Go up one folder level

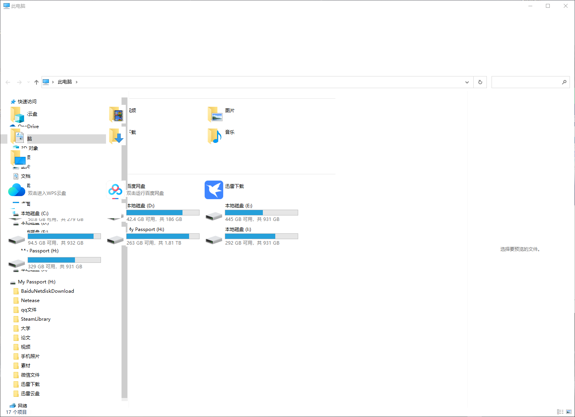coord(36,82)
